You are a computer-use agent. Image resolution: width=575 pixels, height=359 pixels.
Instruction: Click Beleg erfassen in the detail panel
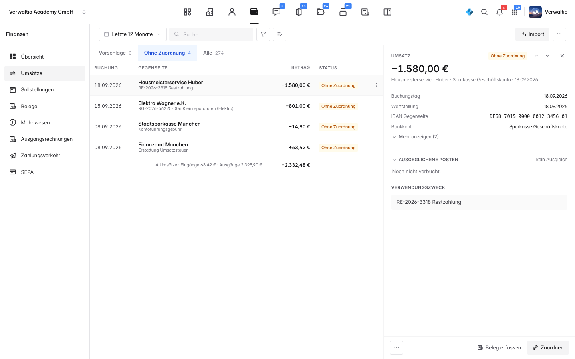click(499, 348)
